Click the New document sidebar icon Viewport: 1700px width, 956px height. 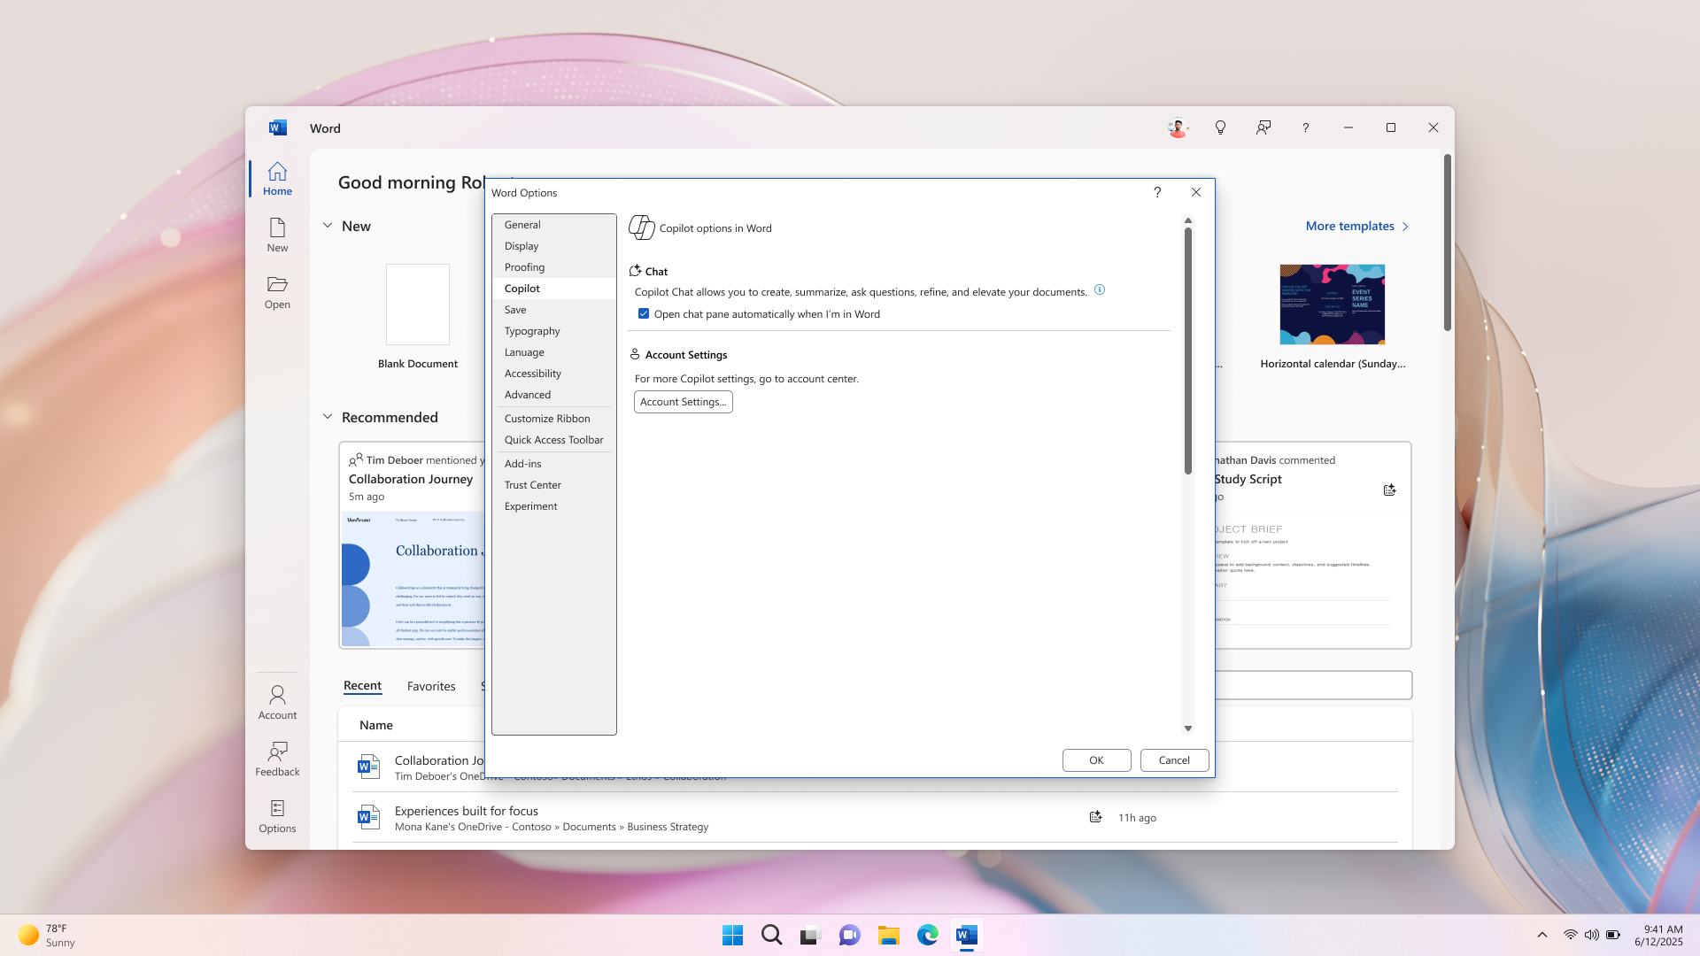[x=277, y=235]
